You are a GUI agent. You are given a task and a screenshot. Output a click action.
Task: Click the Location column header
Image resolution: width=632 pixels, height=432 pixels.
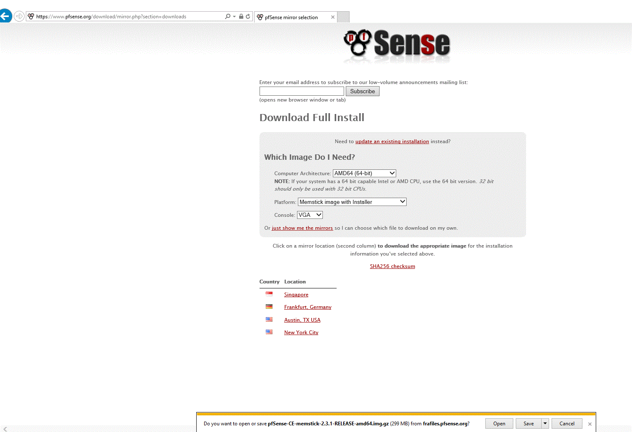pos(295,282)
